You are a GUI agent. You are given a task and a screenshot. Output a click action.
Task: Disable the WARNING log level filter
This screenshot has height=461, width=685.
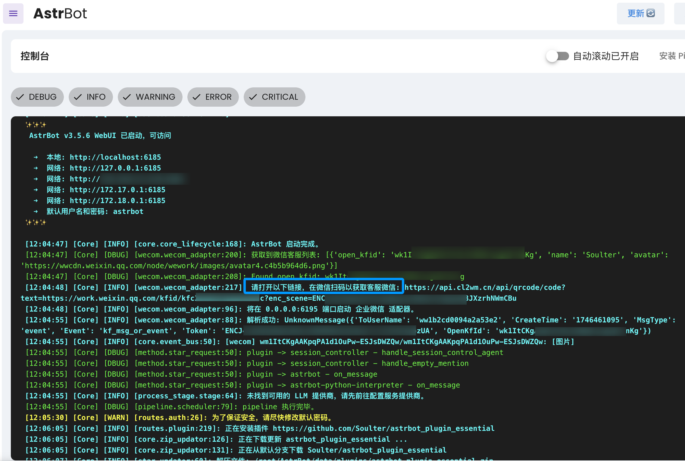point(155,97)
